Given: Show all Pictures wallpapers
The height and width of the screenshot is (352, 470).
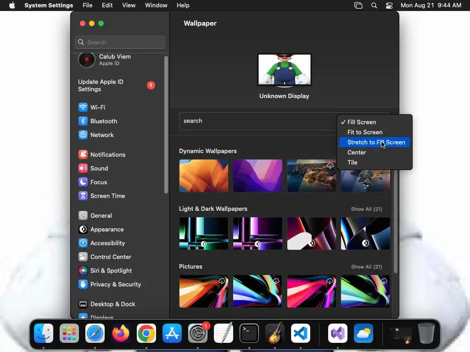Looking at the screenshot, I should coord(366,267).
